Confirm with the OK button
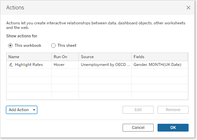This screenshot has width=197, height=140. point(173,128)
